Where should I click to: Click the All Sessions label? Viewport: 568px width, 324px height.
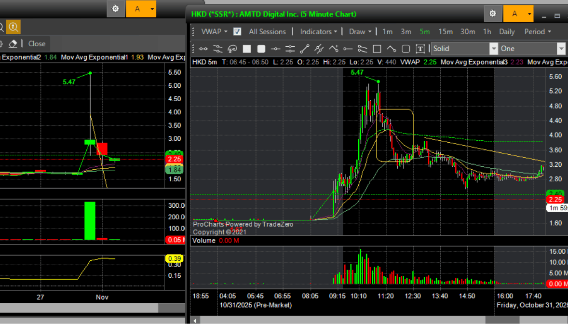coord(267,31)
